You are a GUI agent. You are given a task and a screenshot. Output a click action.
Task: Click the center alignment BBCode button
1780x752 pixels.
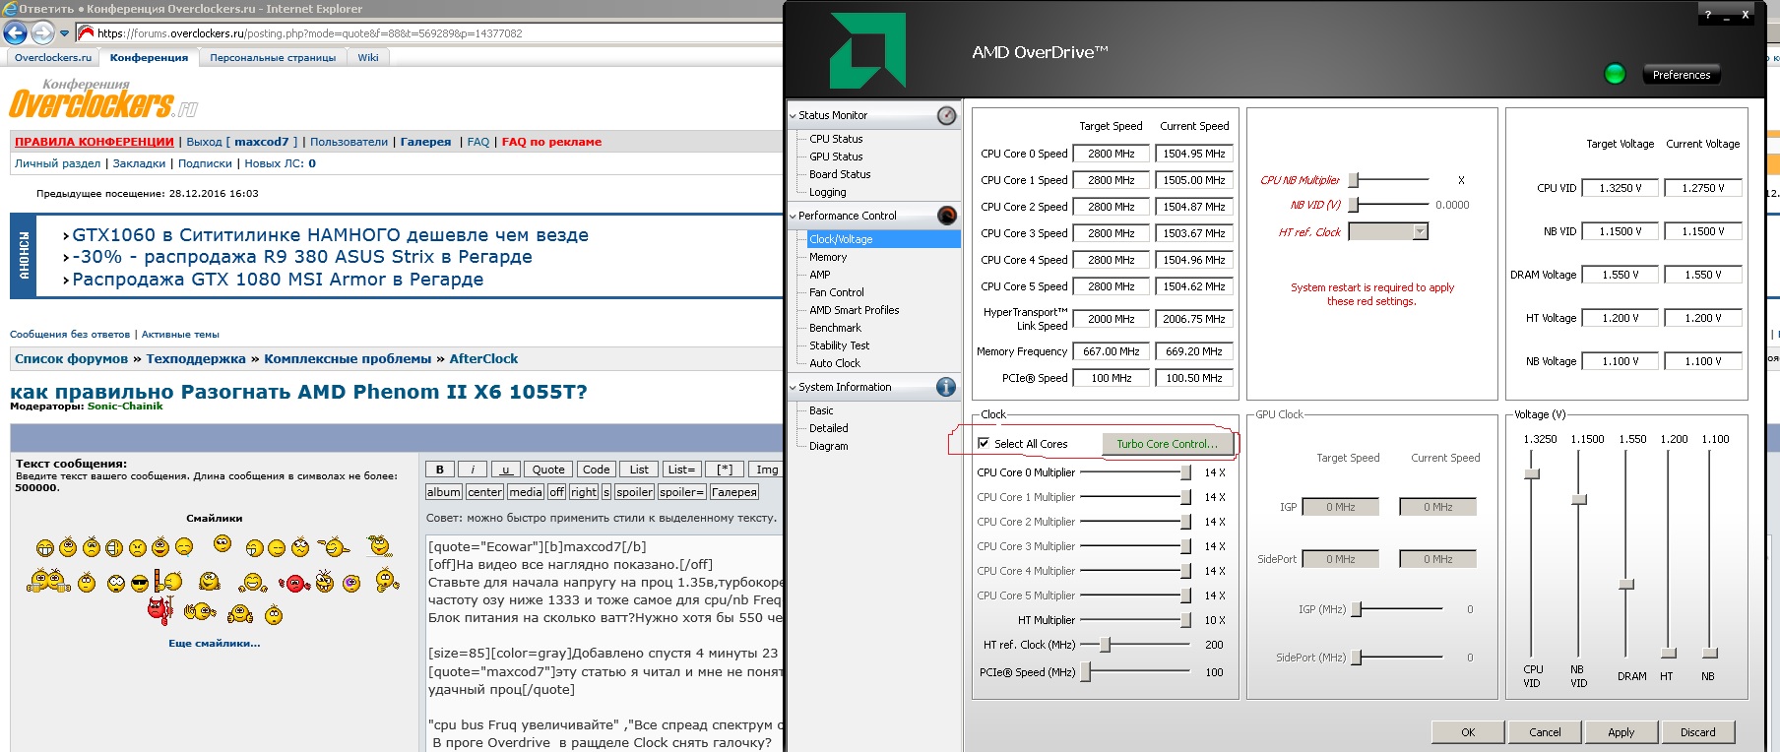coord(484,492)
